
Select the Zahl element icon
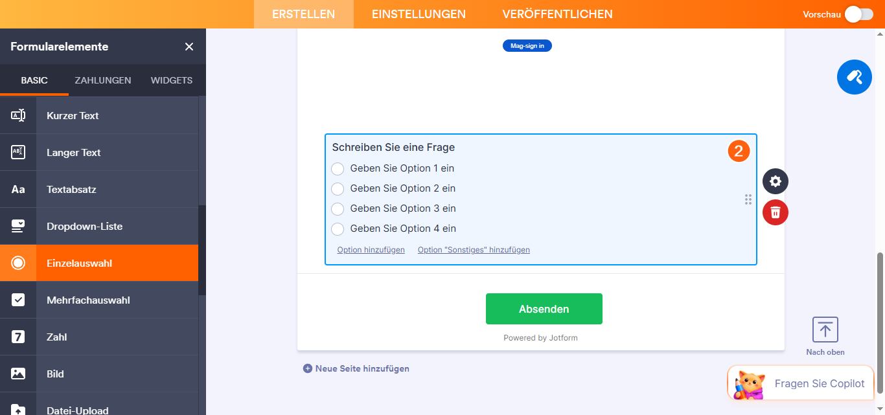pos(18,336)
